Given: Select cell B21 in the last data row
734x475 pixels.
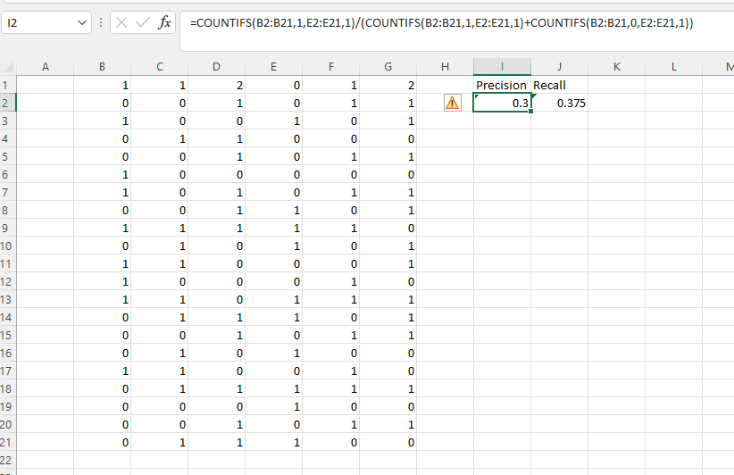Looking at the screenshot, I should click(102, 442).
